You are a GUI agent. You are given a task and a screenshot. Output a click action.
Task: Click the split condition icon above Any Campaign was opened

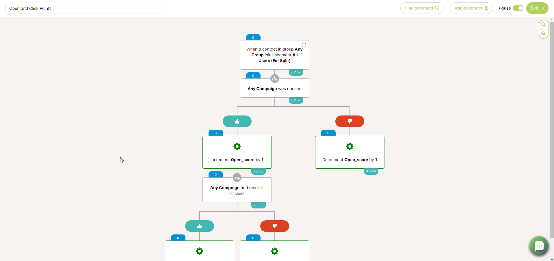click(x=274, y=79)
